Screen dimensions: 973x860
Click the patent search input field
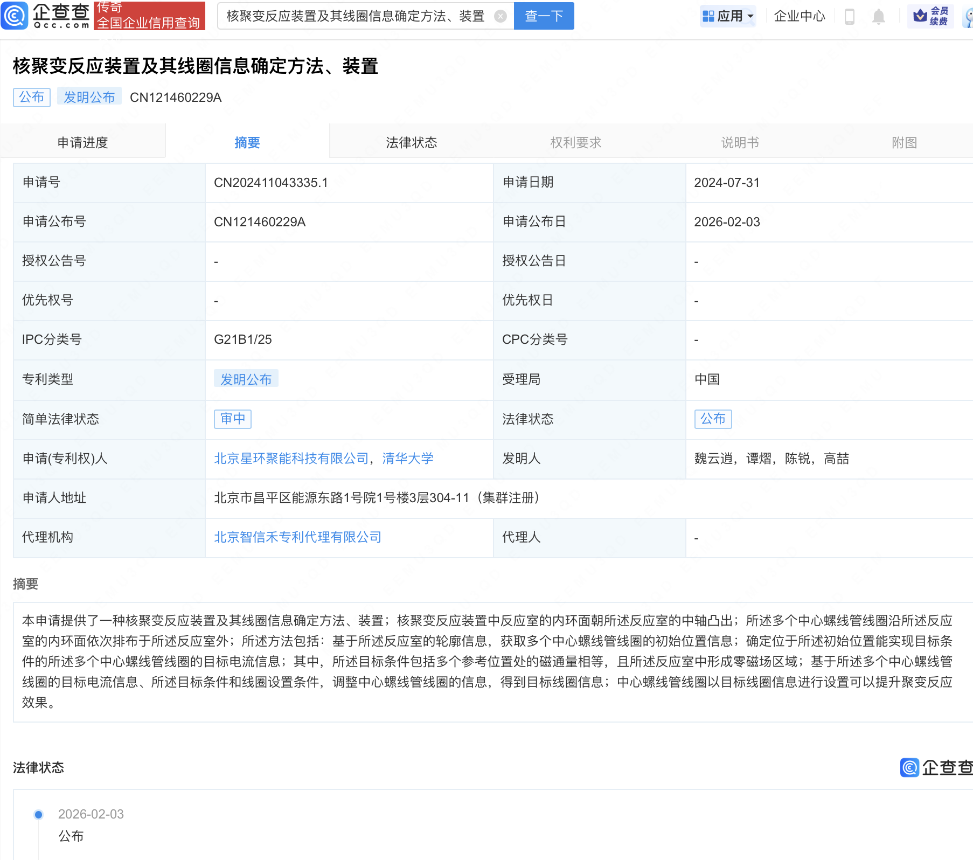pos(356,16)
